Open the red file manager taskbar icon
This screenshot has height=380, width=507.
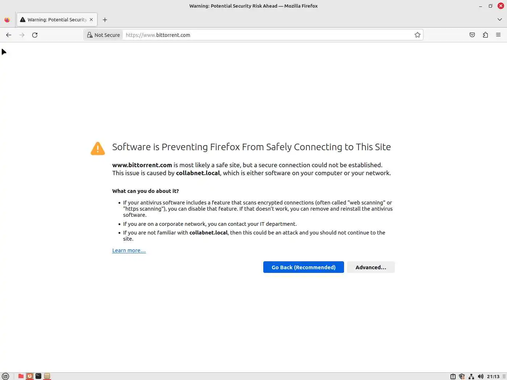tap(21, 376)
